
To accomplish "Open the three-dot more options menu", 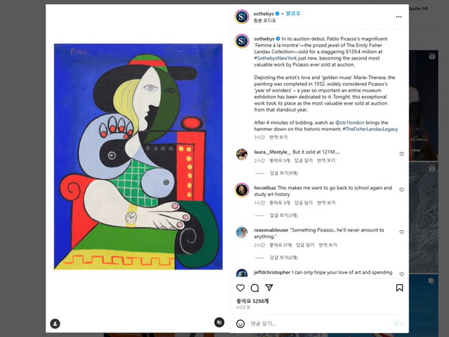I will click(x=399, y=17).
